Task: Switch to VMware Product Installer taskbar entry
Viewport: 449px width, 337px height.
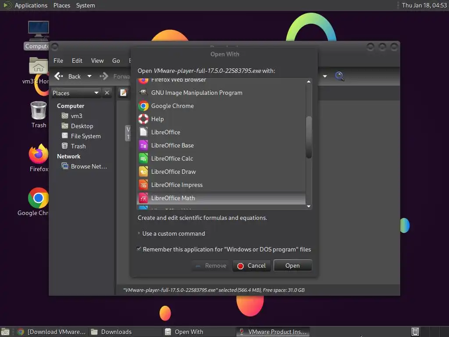Action: point(273,332)
